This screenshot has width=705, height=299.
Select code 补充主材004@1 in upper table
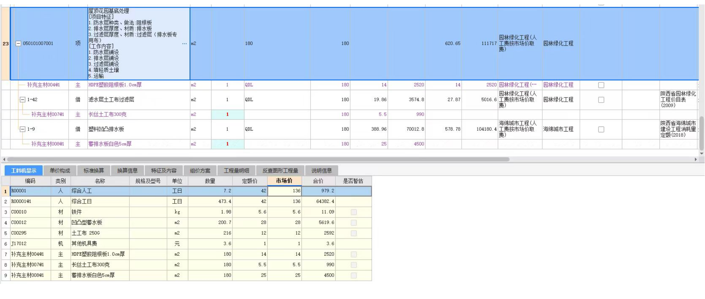(x=43, y=85)
